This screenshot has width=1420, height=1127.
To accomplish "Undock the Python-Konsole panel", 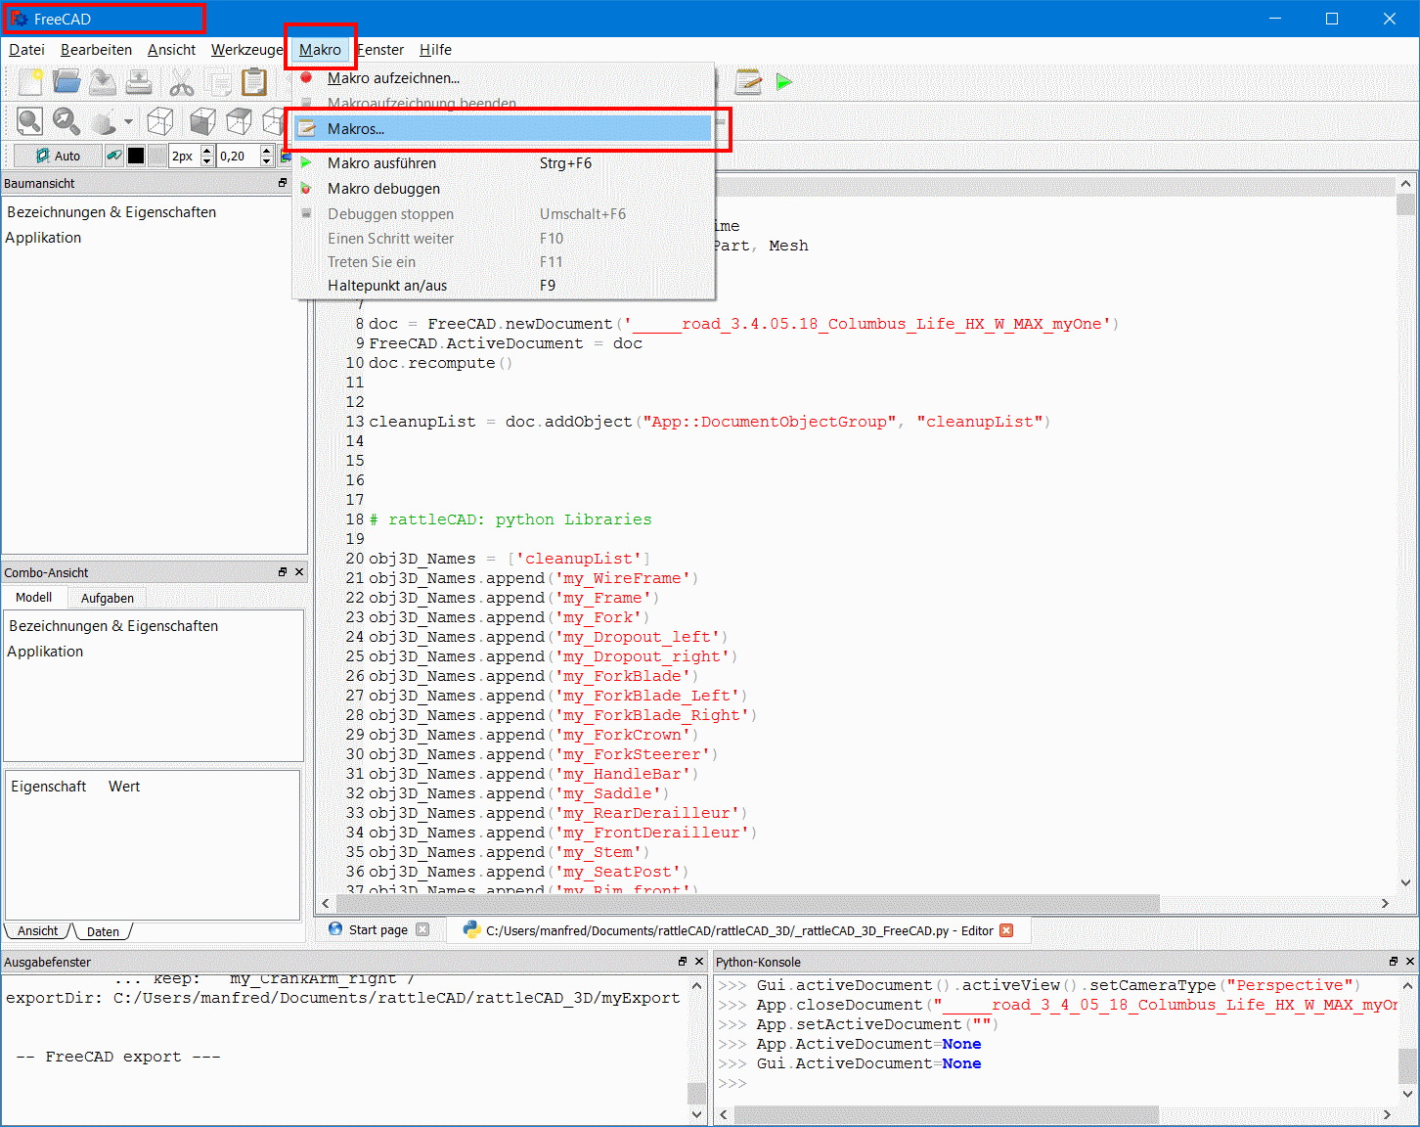I will coord(1394,962).
